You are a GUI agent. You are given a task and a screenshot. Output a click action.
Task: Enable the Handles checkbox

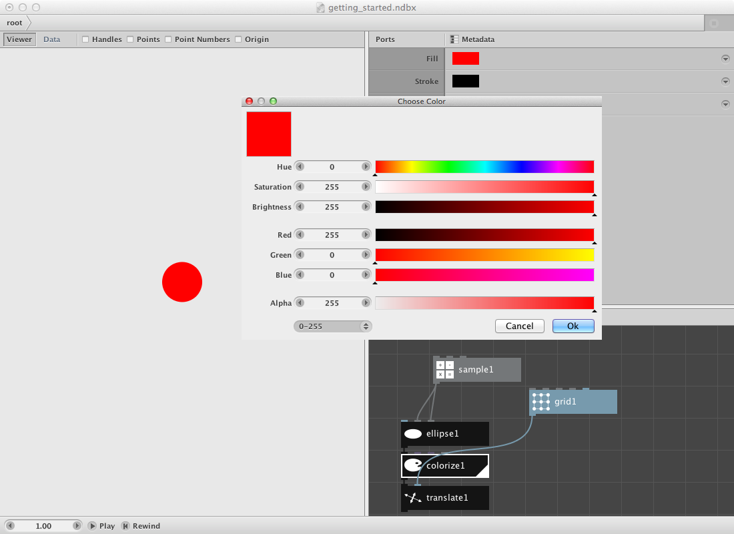tap(85, 39)
